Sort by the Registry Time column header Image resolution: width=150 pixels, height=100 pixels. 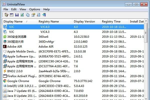(x=114, y=21)
